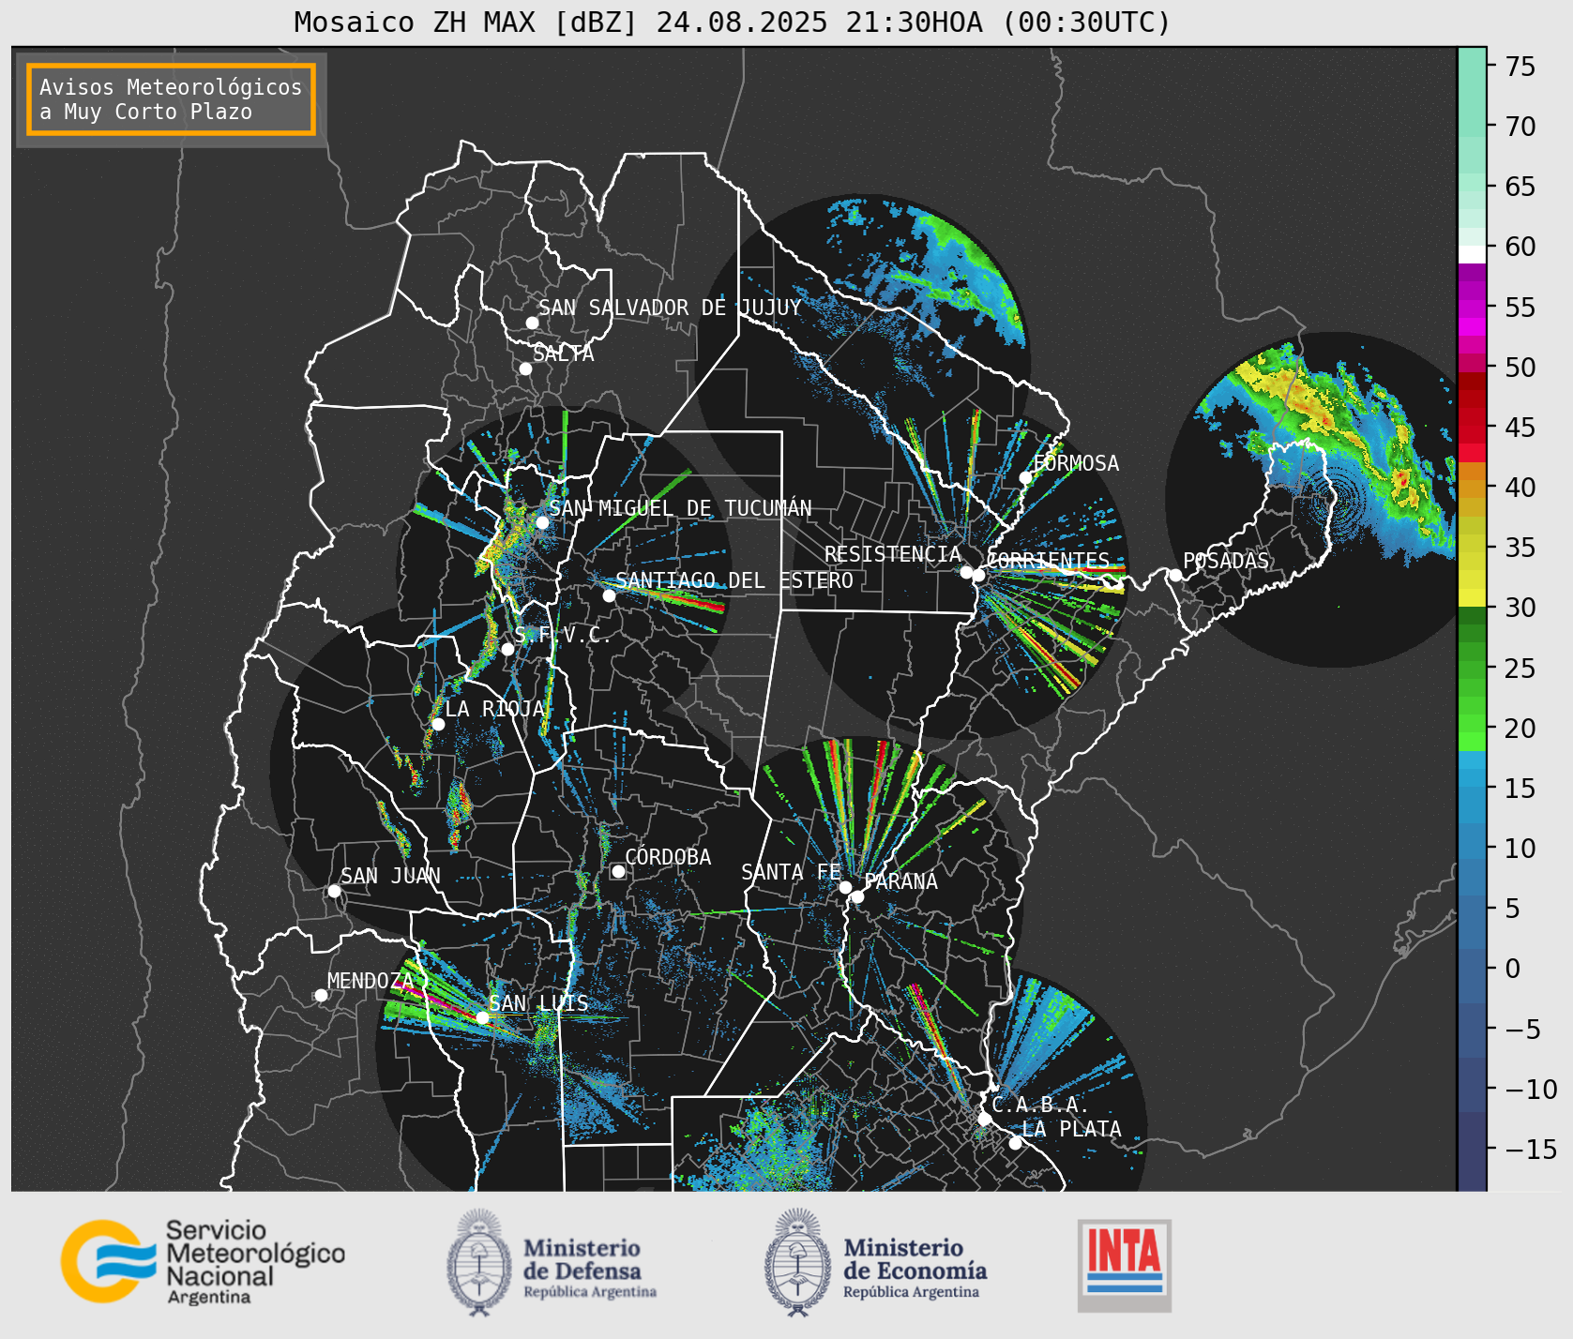1573x1339 pixels.
Task: Click the SAN SALVADOR DE JUJUY label
Action: pyautogui.click(x=670, y=308)
